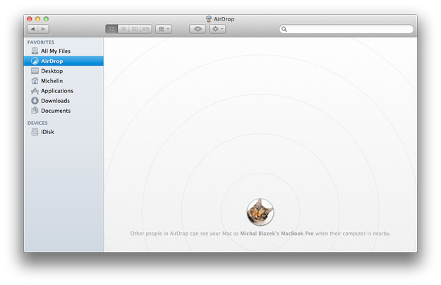The height and width of the screenshot is (285, 441).
Task: Open Documents in the sidebar
Action: coord(64,111)
